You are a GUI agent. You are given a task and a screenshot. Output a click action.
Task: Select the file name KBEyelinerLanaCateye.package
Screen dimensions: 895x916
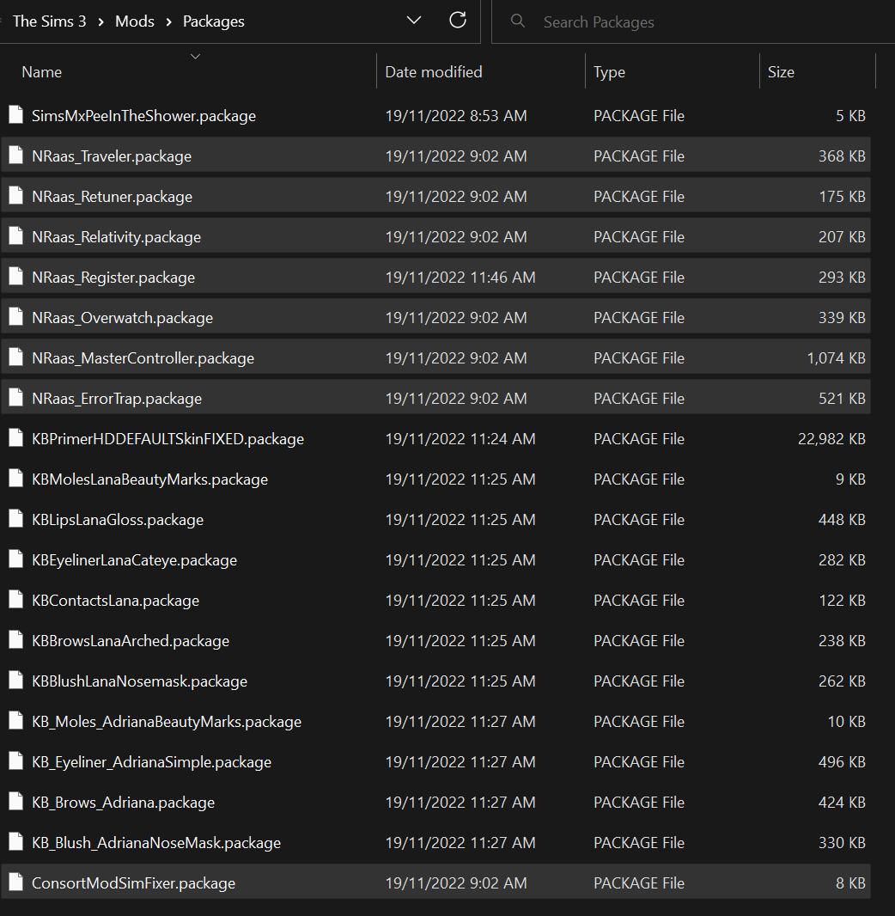point(134,559)
